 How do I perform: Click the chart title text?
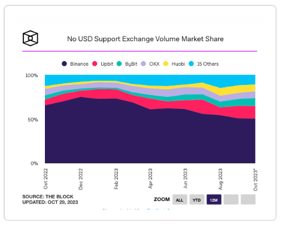tap(145, 39)
